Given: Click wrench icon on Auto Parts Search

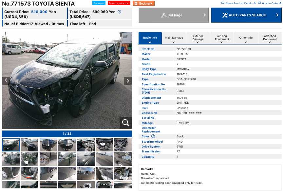Looking at the screenshot, I should pyautogui.click(x=225, y=15).
